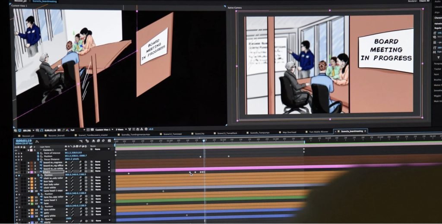Open the 2 Views layout dropdown
Viewport: 442px width, 224px height.
[x=121, y=129]
